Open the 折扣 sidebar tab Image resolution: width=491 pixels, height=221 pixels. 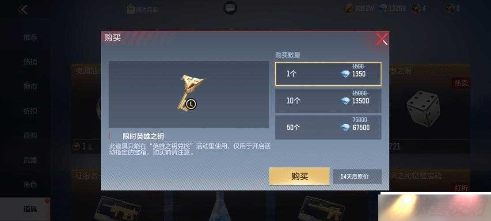coord(30,111)
